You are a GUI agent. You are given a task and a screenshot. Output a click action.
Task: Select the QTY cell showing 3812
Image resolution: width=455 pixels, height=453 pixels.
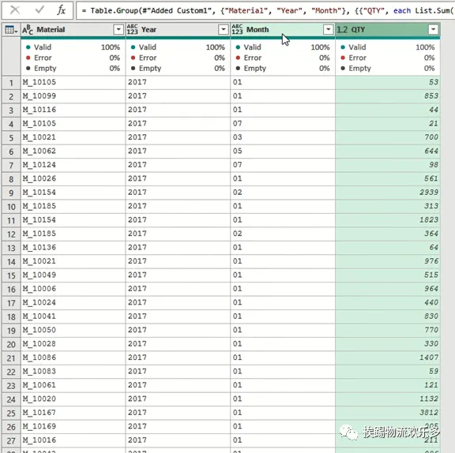388,413
